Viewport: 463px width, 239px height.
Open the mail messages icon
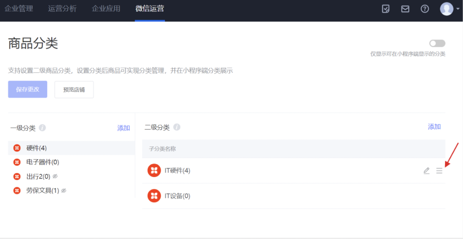(405, 9)
